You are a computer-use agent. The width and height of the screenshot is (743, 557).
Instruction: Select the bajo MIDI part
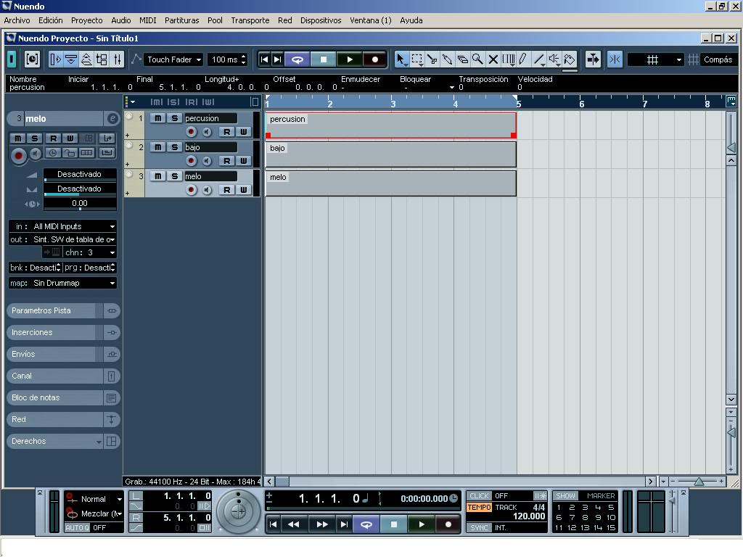tap(390, 154)
